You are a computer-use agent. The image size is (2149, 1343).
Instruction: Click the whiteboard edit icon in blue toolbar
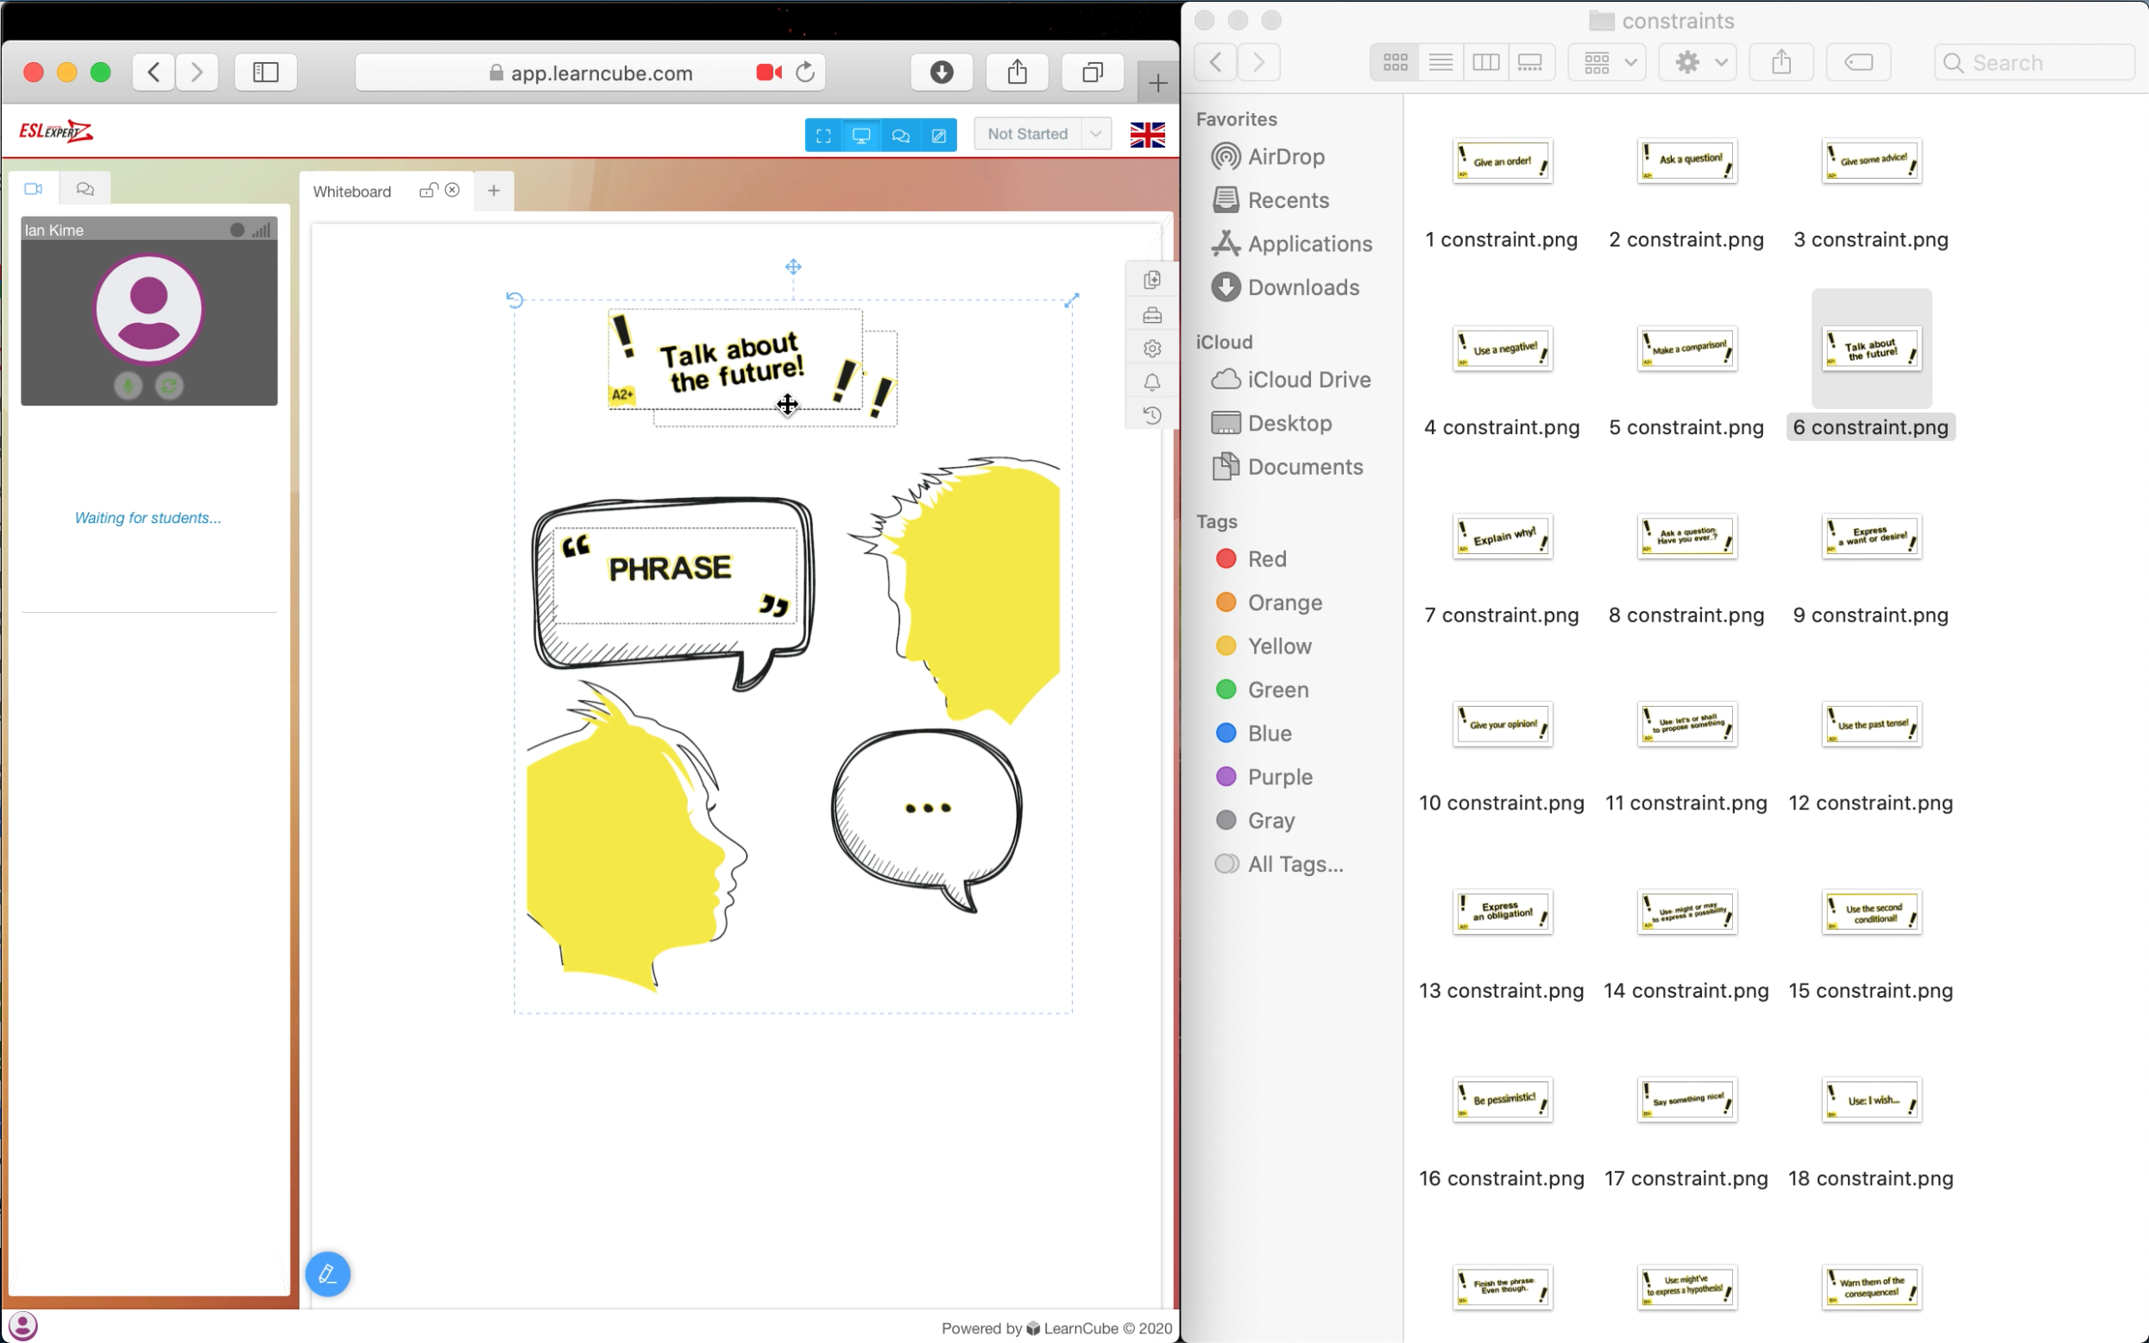939,135
